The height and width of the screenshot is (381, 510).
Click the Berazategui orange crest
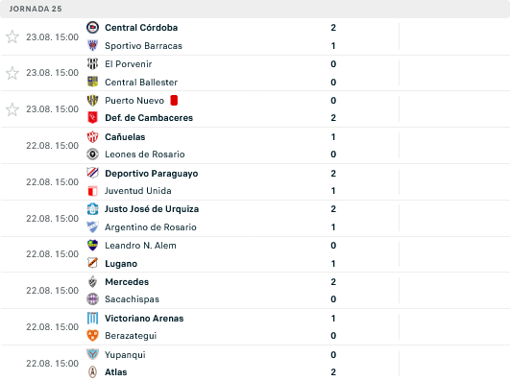click(x=93, y=336)
